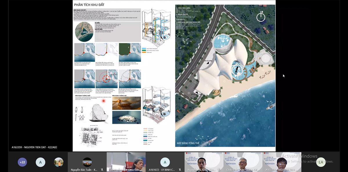The width and height of the screenshot is (348, 172).
Task: Click the muted mic icon on Nguyễn Phi Anh's tile
Action: coord(219,170)
